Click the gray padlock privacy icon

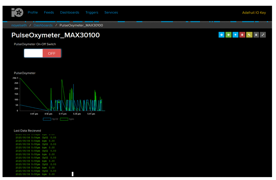click(x=256, y=35)
